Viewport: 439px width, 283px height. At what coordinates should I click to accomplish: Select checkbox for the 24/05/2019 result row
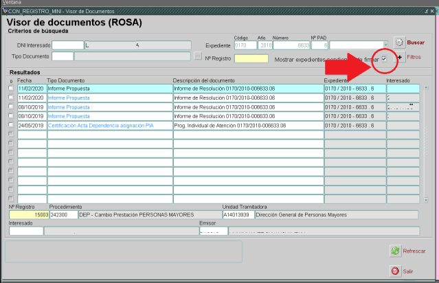point(10,126)
